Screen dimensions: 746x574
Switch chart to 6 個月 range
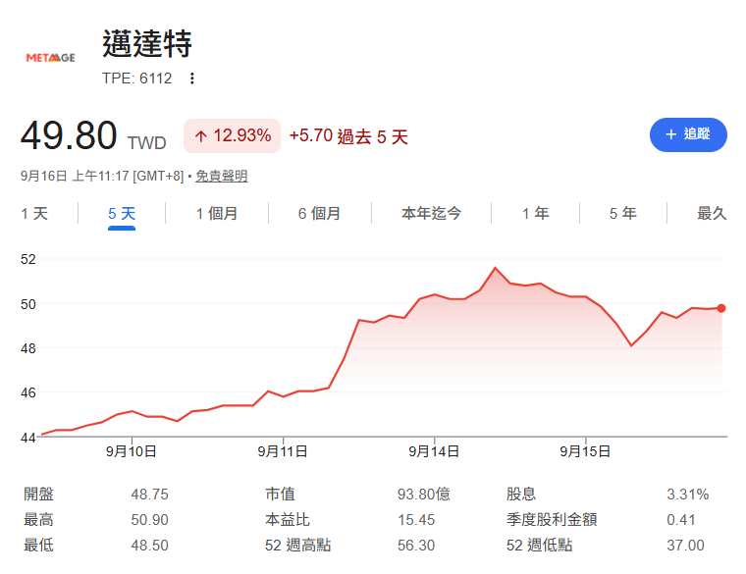(x=319, y=214)
